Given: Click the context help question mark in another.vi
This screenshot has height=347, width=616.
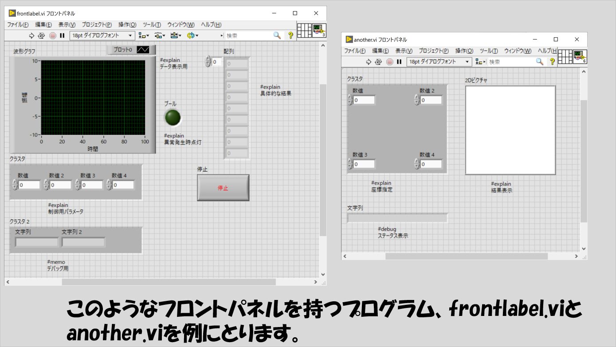Looking at the screenshot, I should (552, 62).
